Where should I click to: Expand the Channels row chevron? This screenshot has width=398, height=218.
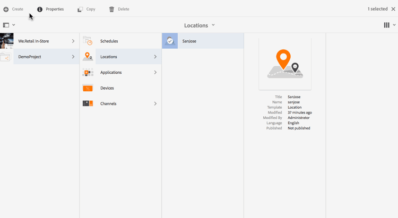tap(155, 103)
